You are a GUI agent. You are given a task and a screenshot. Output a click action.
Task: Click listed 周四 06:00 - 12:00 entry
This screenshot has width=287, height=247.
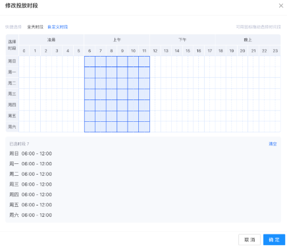(x=30, y=194)
